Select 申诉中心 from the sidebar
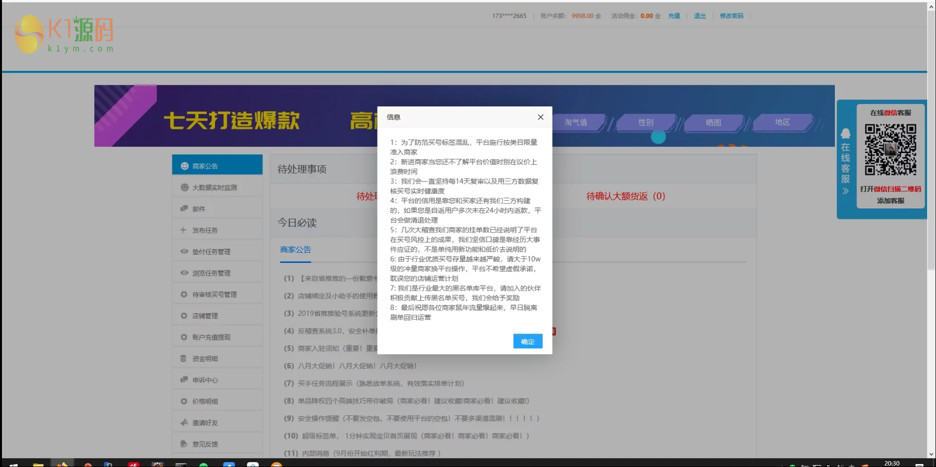The width and height of the screenshot is (936, 467). pos(206,379)
